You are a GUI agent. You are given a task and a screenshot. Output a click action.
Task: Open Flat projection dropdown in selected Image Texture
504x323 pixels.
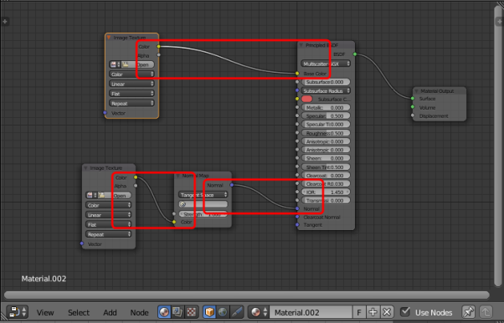[x=131, y=94]
